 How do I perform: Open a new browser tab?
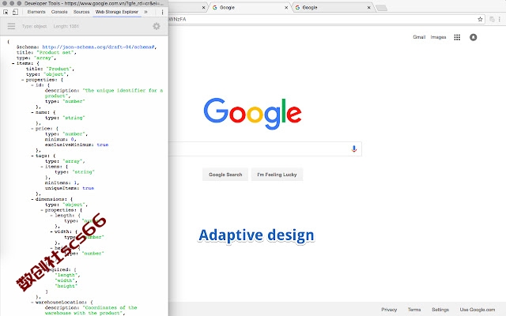tap(381, 8)
